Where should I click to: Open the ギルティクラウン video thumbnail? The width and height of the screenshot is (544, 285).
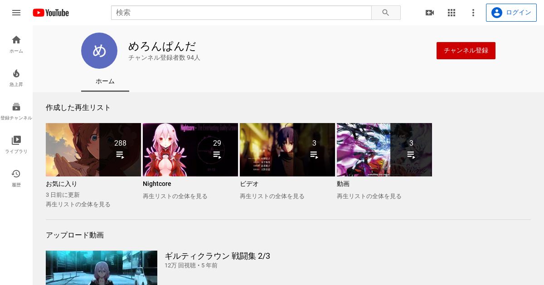(102, 268)
